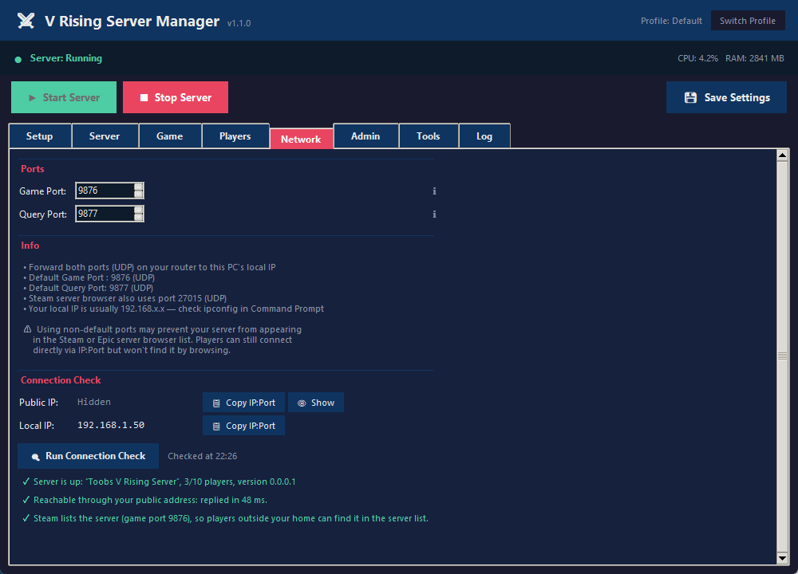Click the Game Port info icon

[434, 191]
